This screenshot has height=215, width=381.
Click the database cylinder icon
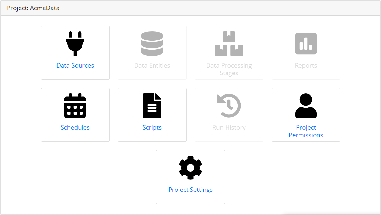[152, 44]
